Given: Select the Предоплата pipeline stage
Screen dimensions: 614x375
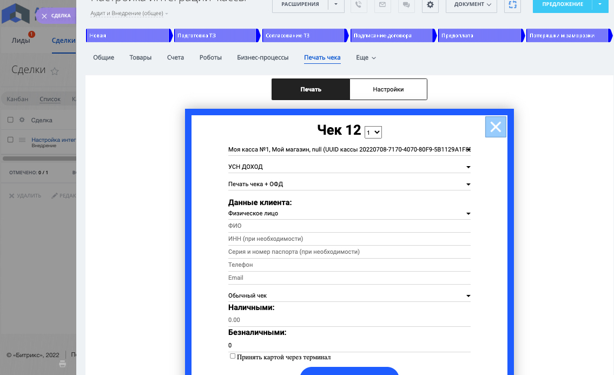Looking at the screenshot, I should (481, 36).
